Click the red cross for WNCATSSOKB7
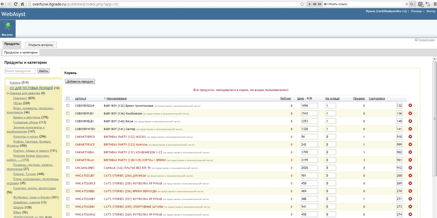The height and width of the screenshot is (218, 437). 410,199
